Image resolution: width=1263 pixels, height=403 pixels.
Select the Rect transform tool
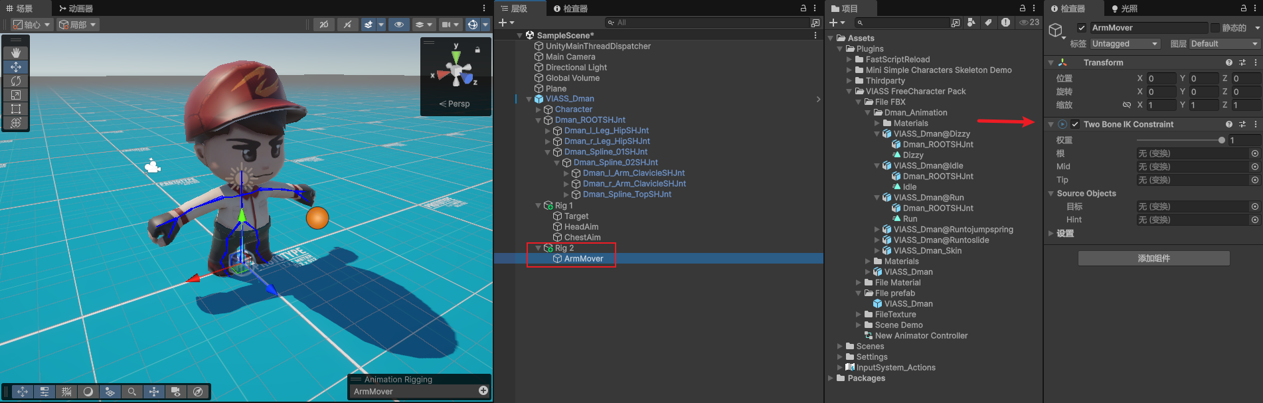tap(16, 108)
